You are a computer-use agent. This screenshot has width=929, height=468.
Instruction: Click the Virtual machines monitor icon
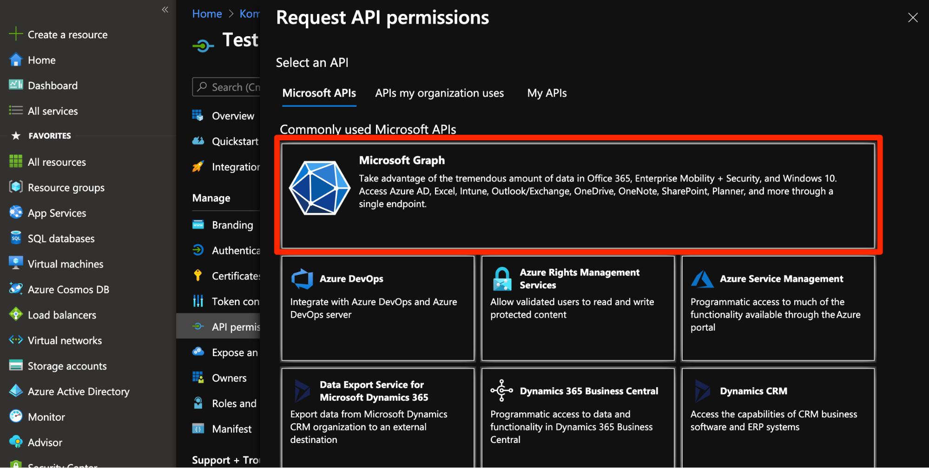(16, 263)
